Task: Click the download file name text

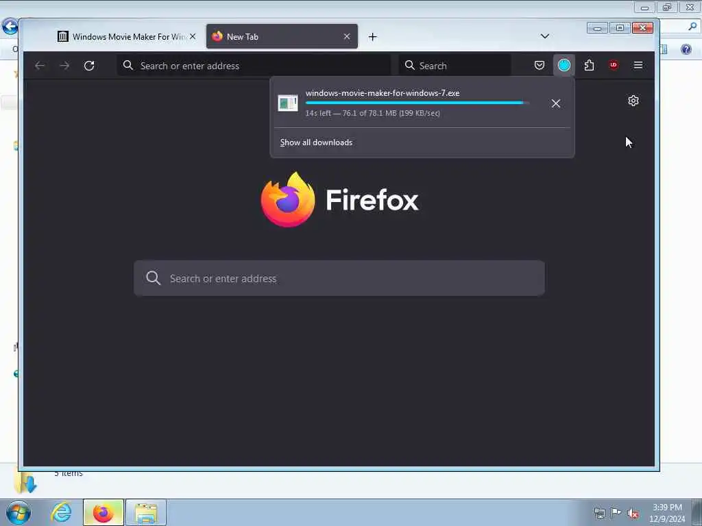Action: click(x=383, y=93)
